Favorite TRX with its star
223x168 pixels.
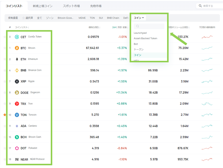point(5,104)
